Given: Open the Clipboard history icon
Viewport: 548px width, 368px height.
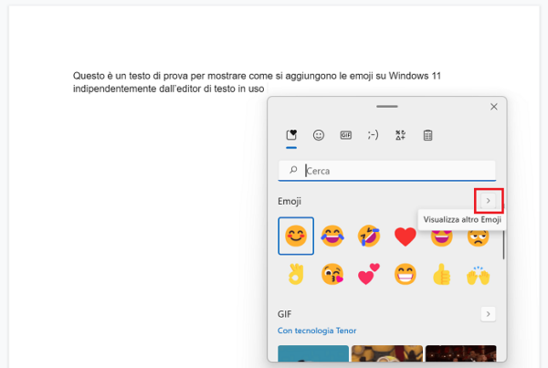Looking at the screenshot, I should tap(427, 135).
